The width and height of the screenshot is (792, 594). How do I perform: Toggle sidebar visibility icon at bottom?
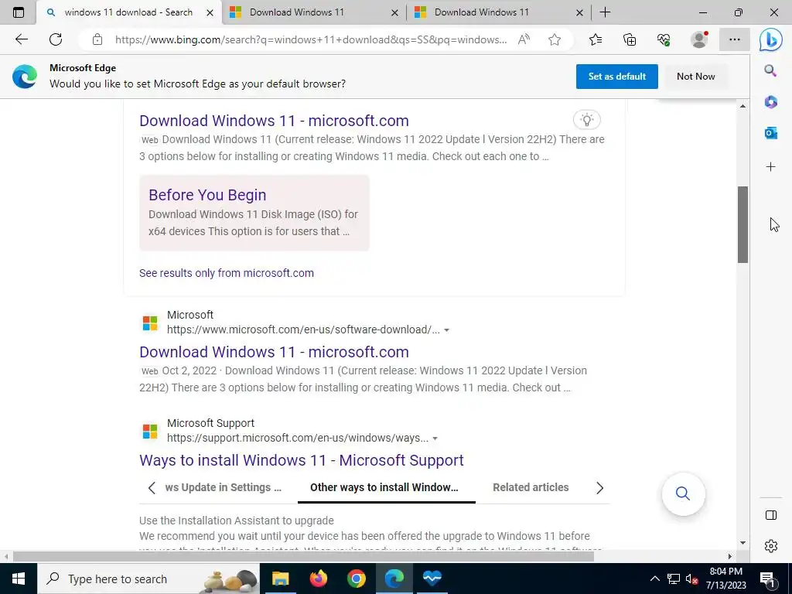click(x=771, y=515)
